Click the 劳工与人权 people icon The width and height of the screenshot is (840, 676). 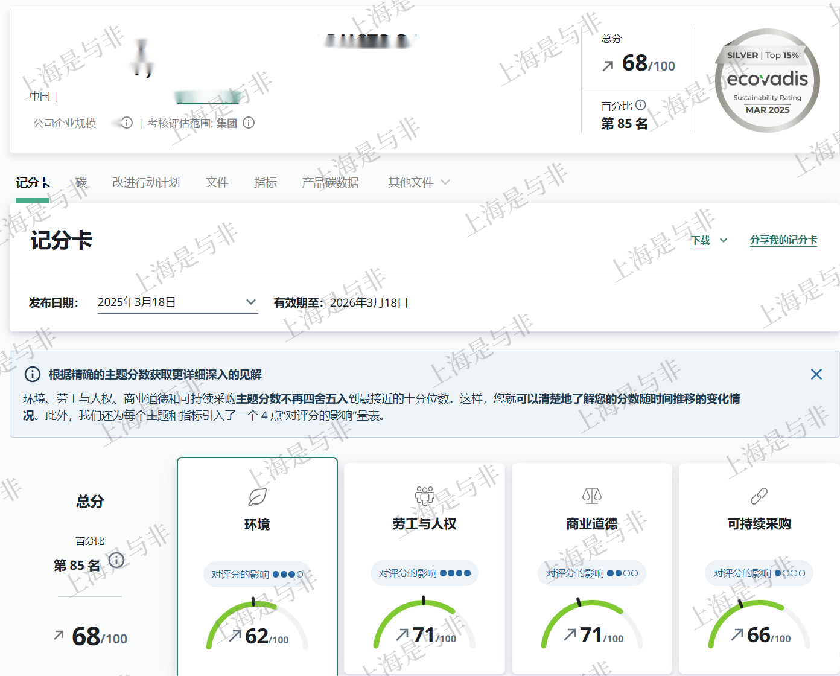(424, 496)
